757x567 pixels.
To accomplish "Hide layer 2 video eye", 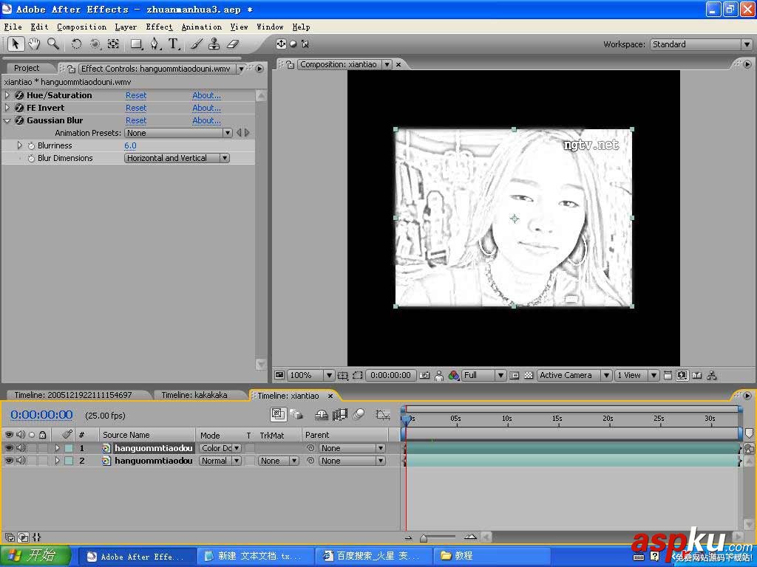I will click(9, 461).
